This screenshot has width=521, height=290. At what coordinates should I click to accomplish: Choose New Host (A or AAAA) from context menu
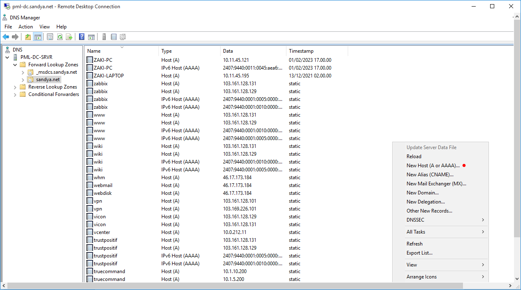click(433, 166)
